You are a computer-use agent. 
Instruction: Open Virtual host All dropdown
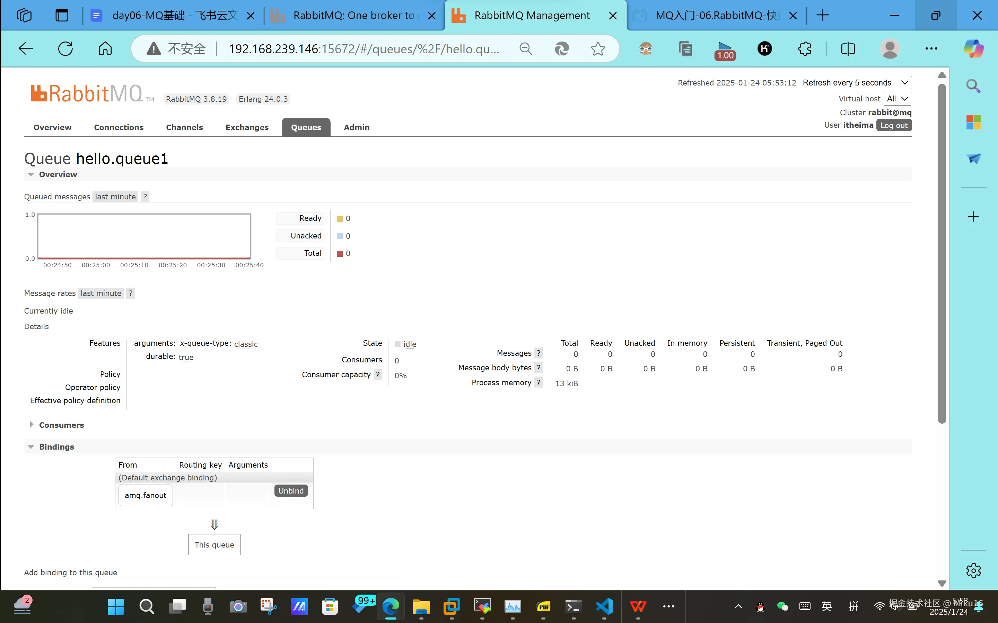click(x=896, y=99)
